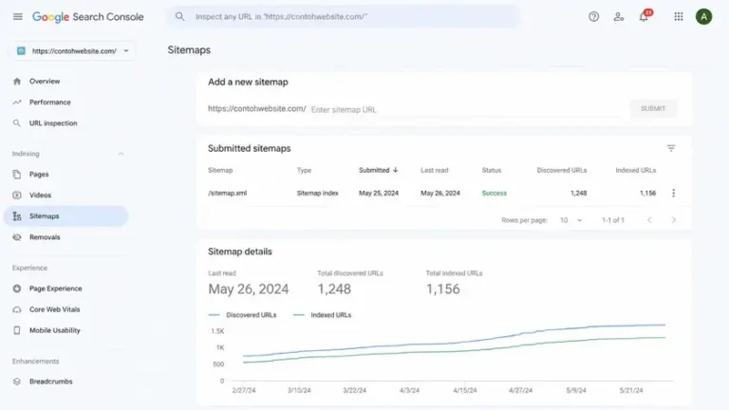Open Page Experience report

coord(55,289)
